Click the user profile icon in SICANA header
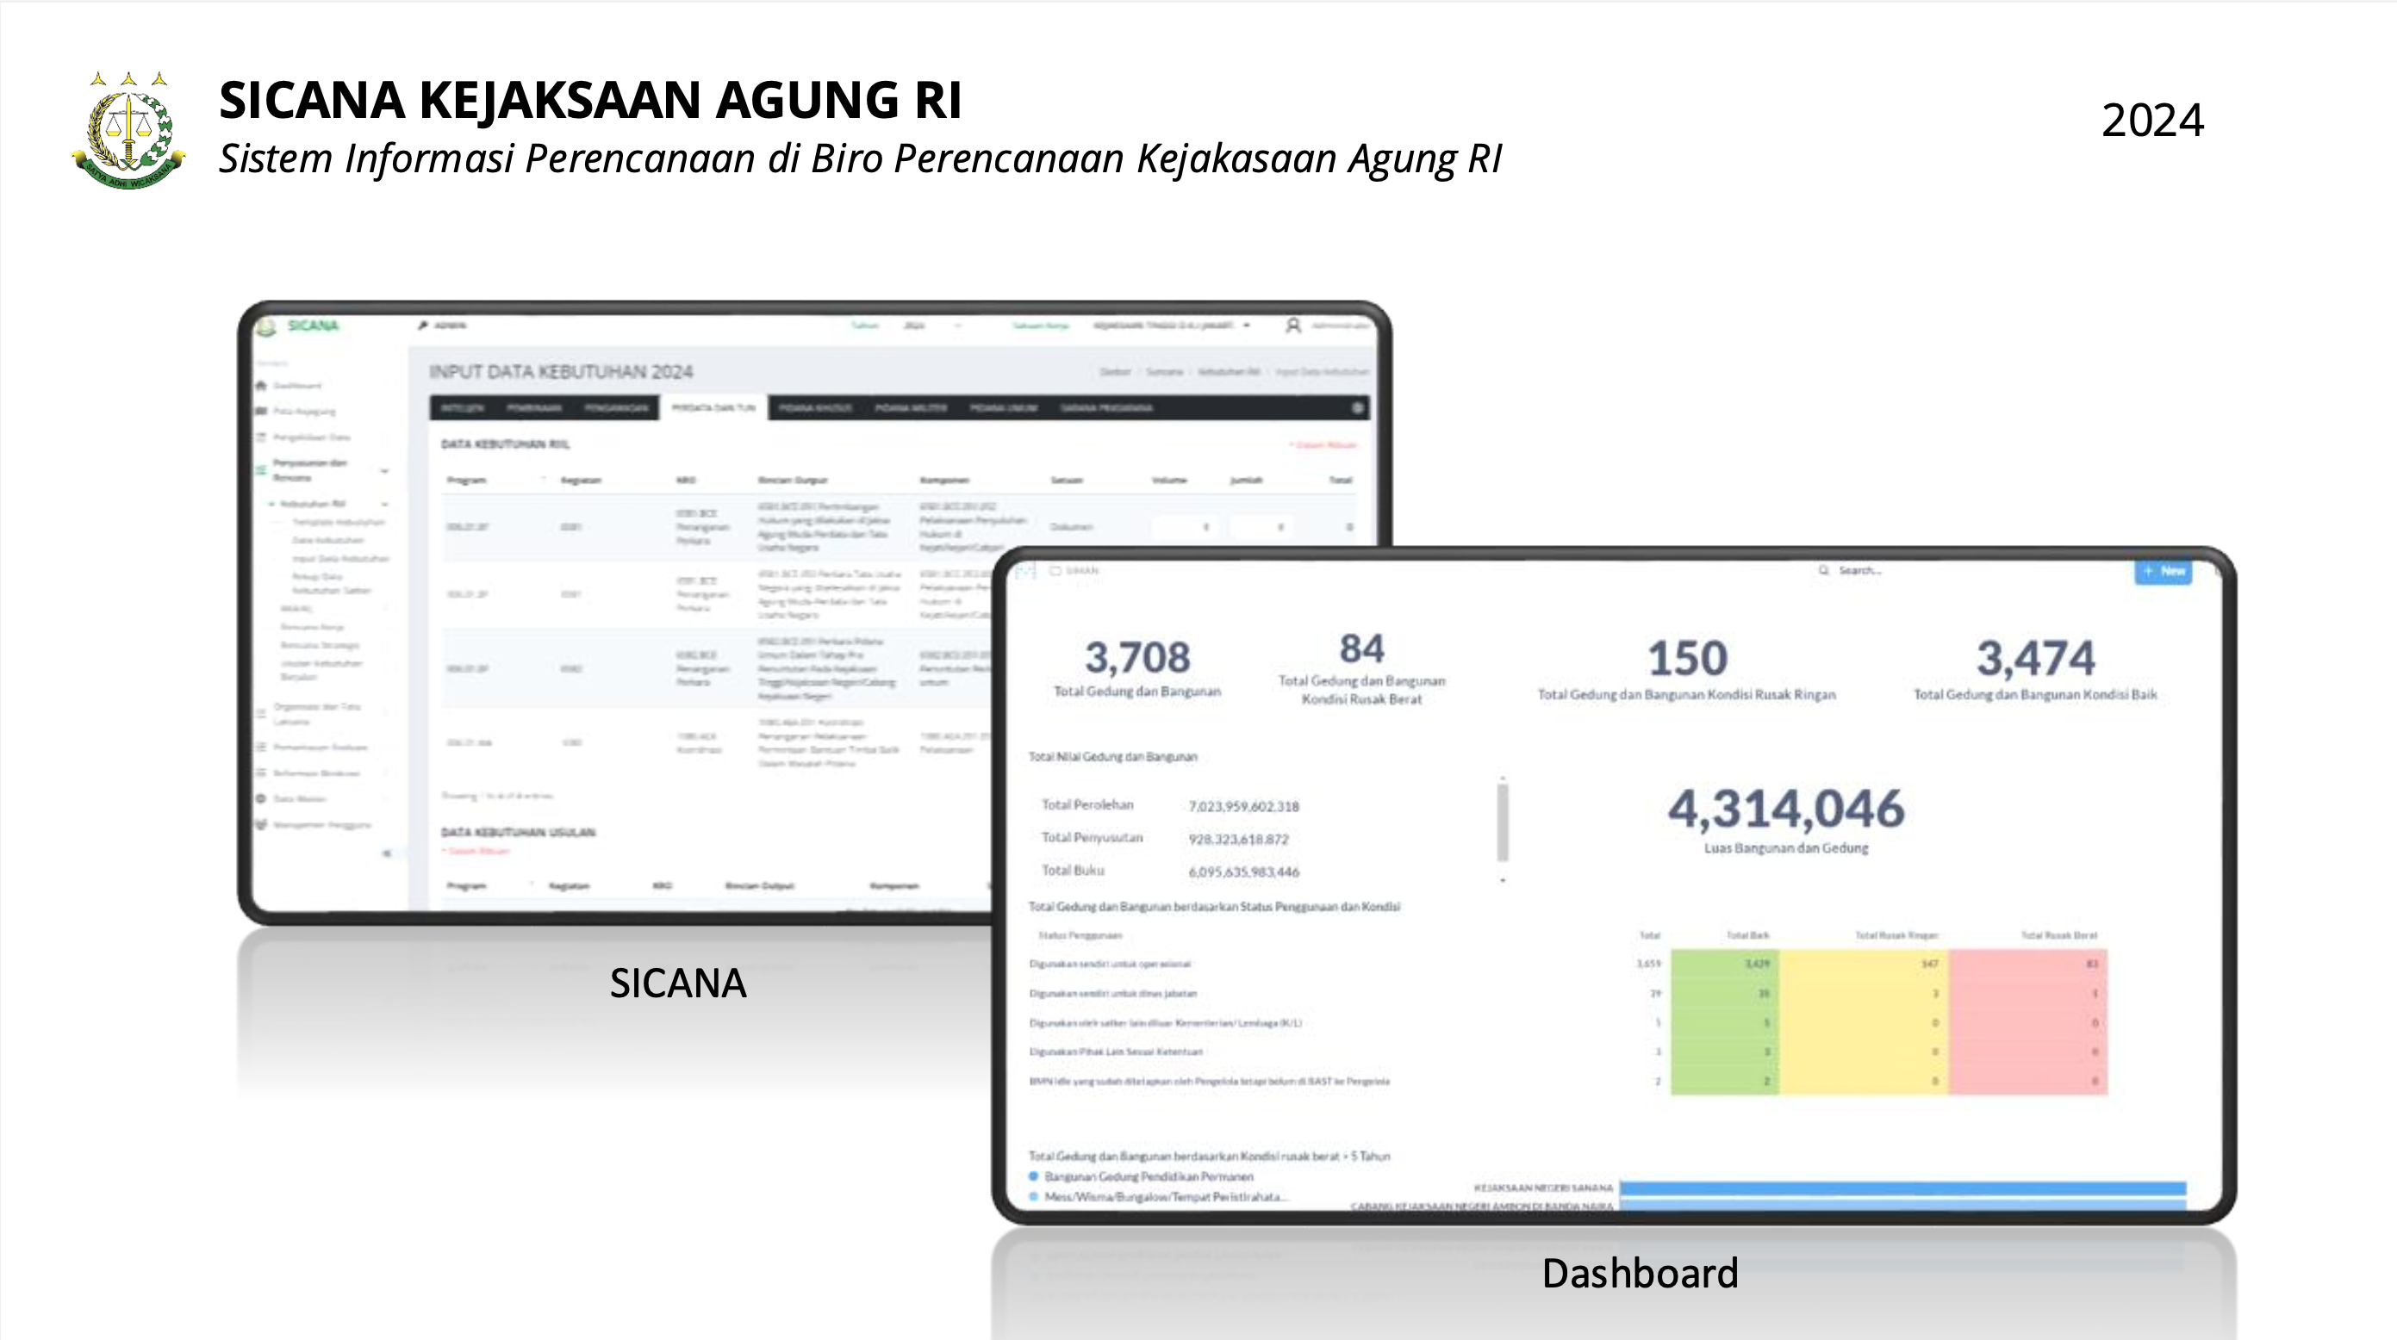This screenshot has width=2397, height=1340. tap(1292, 326)
